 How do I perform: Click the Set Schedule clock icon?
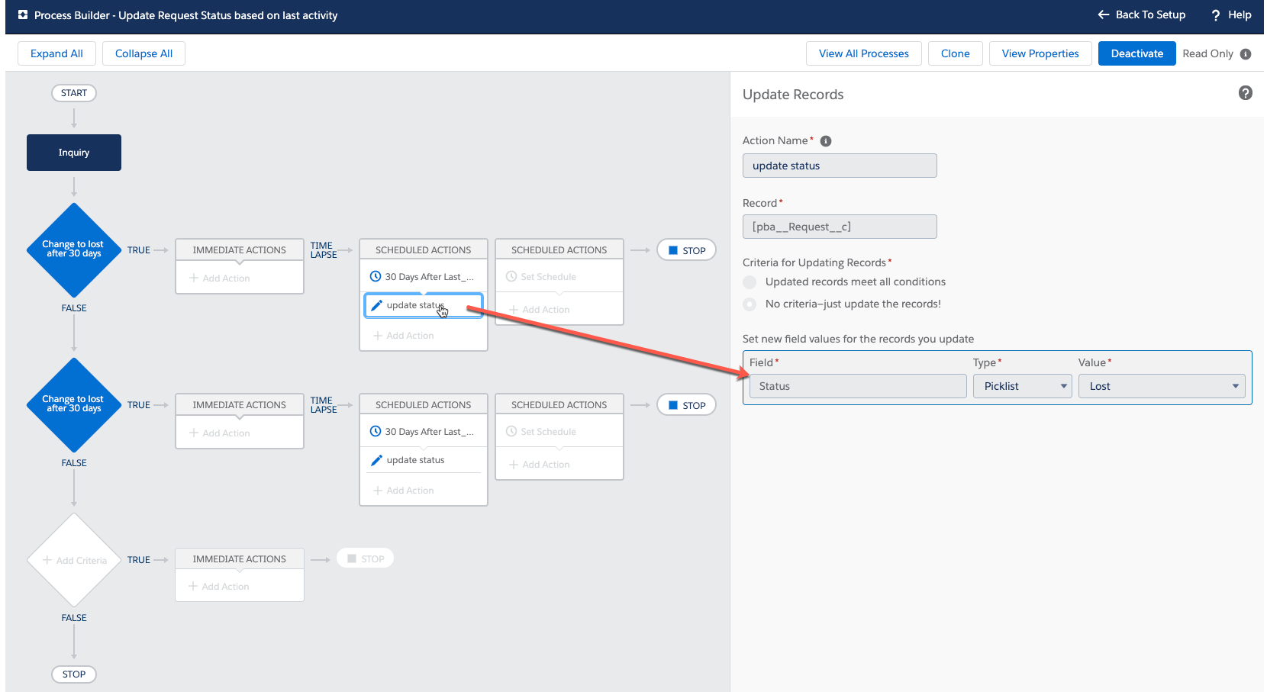click(x=512, y=276)
